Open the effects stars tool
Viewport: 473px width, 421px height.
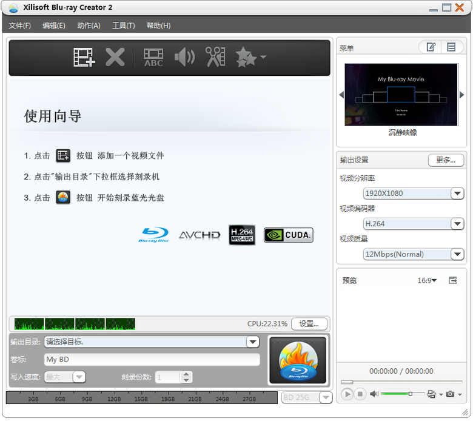(246, 57)
